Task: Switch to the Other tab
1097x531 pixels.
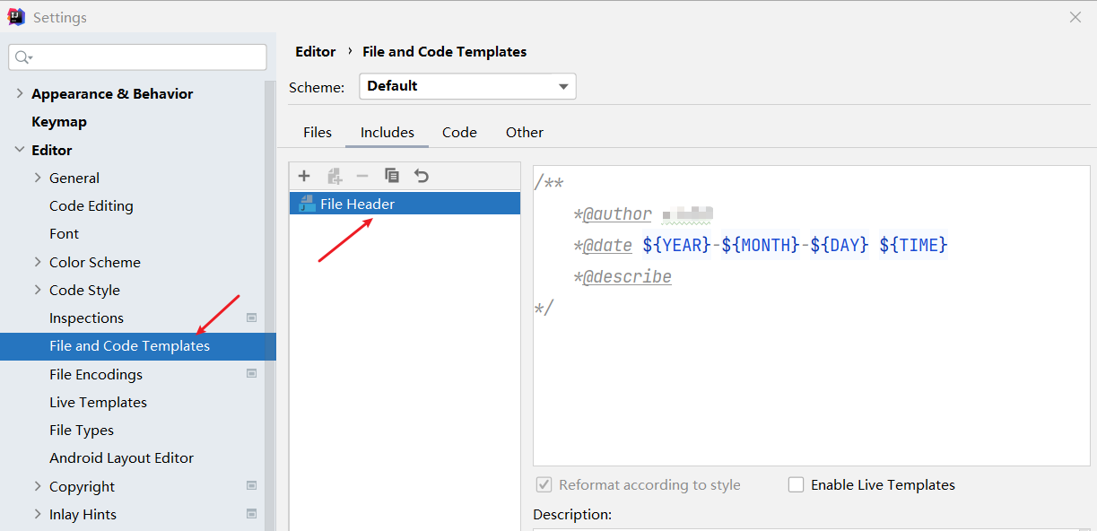Action: click(525, 132)
